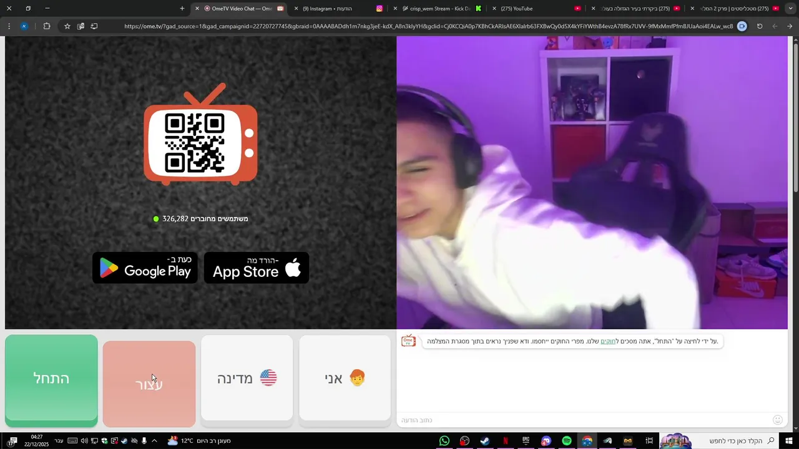Expand hidden system tray icons chevron
799x449 pixels.
coord(154,441)
